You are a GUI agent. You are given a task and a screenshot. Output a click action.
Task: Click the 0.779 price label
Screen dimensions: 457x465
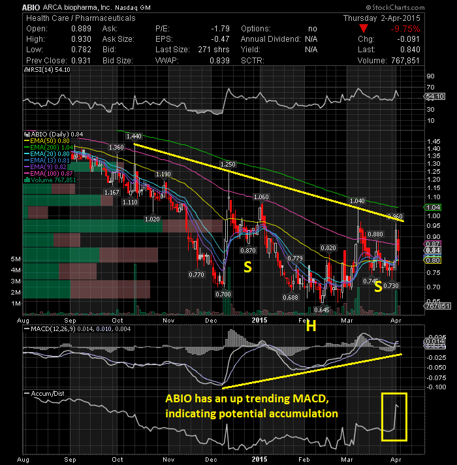pos(295,259)
